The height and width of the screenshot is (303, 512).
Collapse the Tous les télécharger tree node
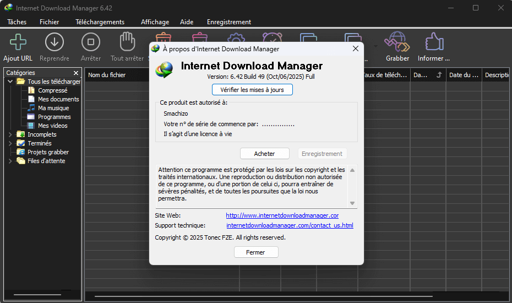point(10,82)
